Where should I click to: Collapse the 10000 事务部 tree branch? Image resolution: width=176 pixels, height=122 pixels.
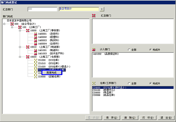[20, 30]
